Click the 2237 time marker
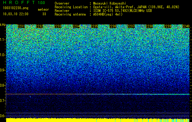Viewport: 192px width, 122px height. (x=131, y=26)
